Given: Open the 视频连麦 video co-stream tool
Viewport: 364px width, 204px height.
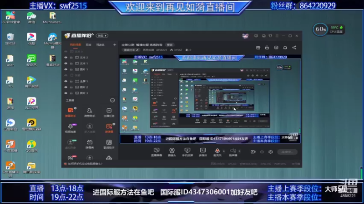Looking at the screenshot, I should [x=71, y=128].
